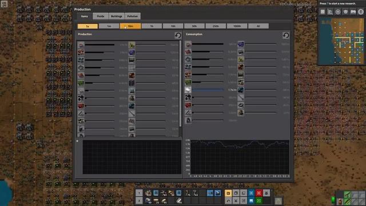The height and width of the screenshot is (206, 366).
Task: Select the 250h time range
Action: (x=216, y=26)
